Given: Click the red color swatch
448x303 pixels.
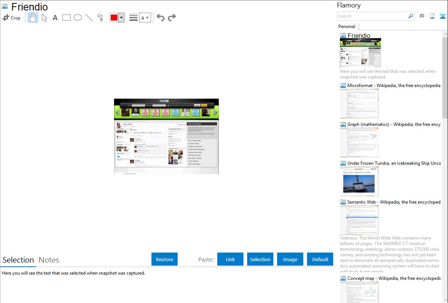Looking at the screenshot, I should 114,18.
